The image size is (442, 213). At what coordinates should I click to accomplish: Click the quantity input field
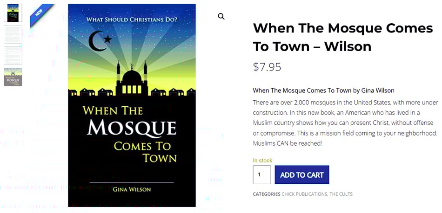point(262,175)
